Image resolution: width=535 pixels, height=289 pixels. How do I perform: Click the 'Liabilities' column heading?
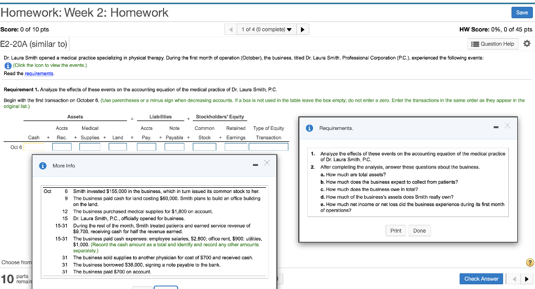(160, 116)
